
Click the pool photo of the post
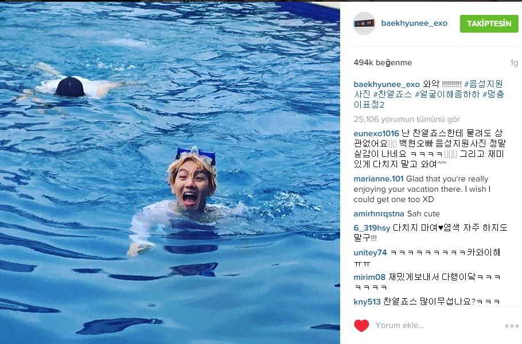click(x=170, y=173)
